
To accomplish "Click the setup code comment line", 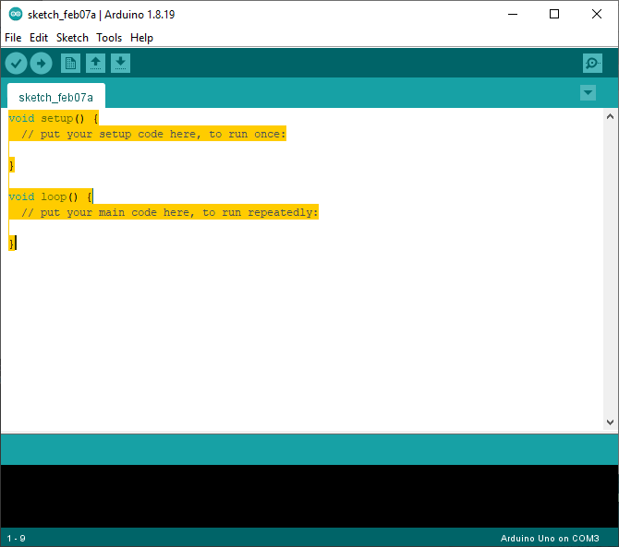I will [153, 134].
